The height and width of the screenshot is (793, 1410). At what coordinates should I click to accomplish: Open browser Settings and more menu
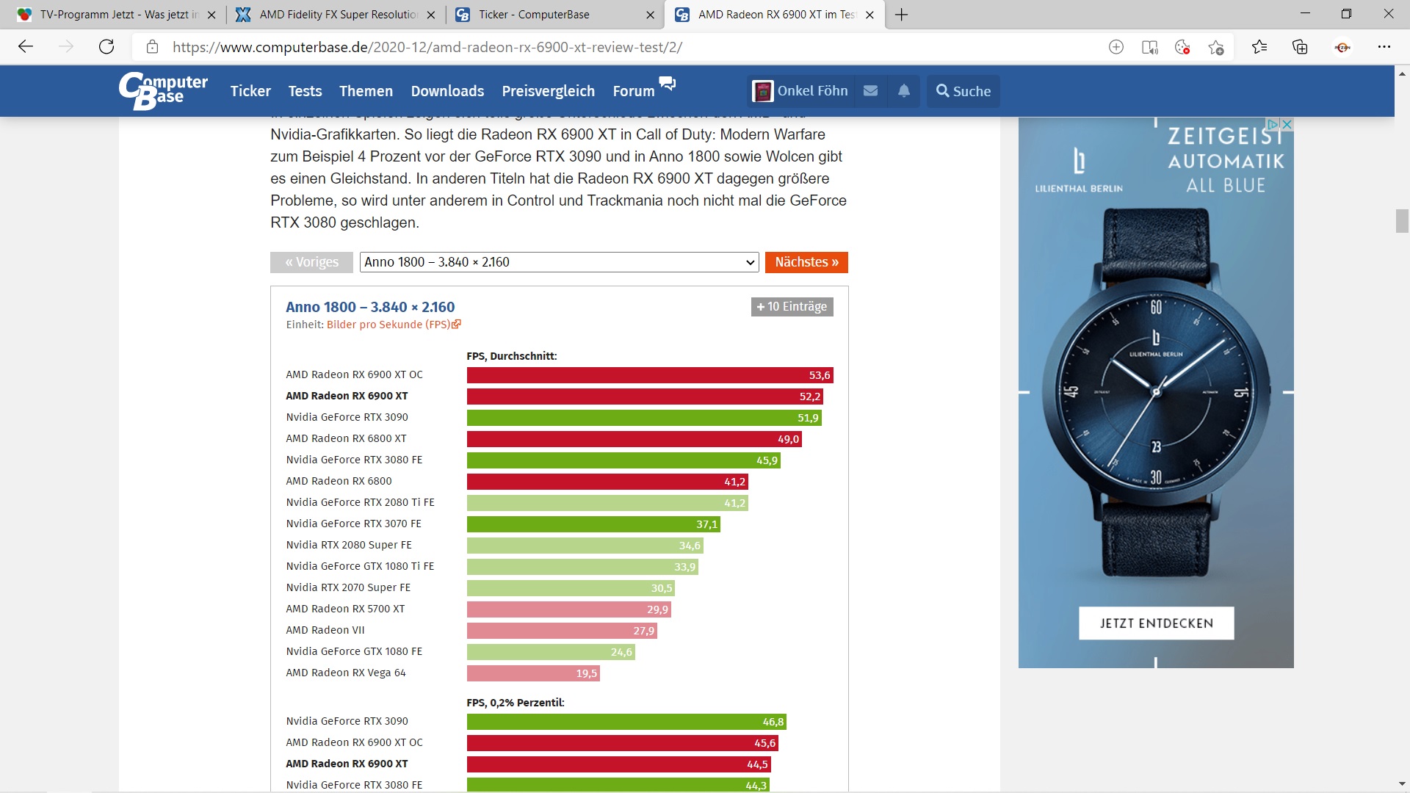1384,47
